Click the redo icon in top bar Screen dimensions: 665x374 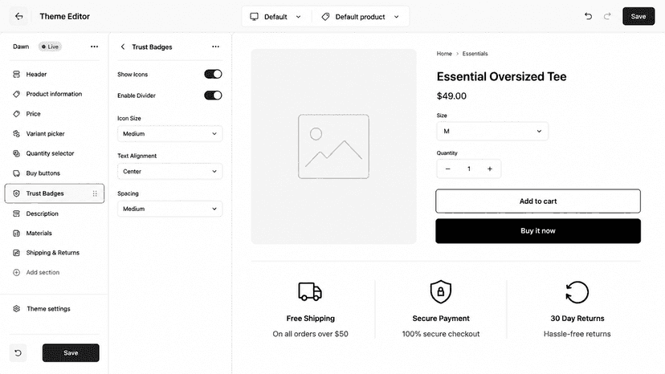607,17
